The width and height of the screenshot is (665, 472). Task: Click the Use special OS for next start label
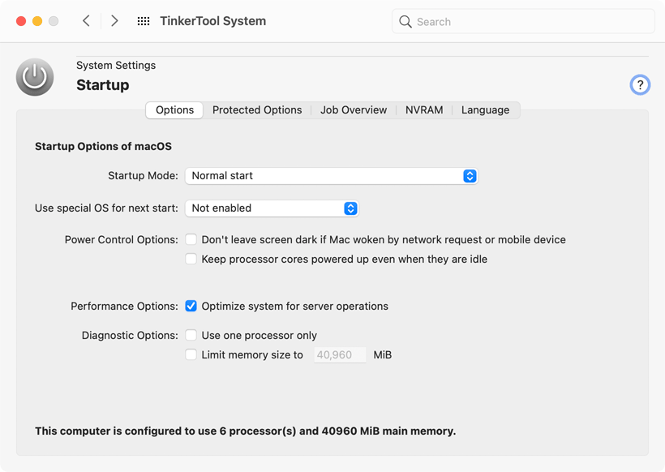[106, 208]
